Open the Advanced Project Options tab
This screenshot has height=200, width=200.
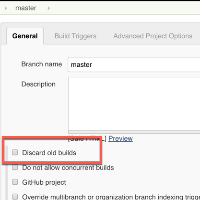153,36
